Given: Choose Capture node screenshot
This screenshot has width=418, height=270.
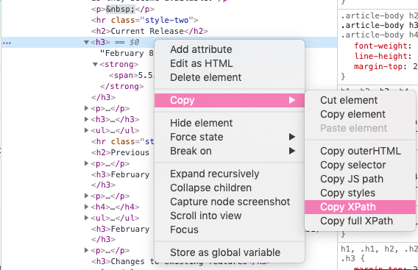Looking at the screenshot, I should (x=230, y=202).
